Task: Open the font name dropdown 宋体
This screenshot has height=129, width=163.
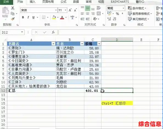Action: point(56,10)
